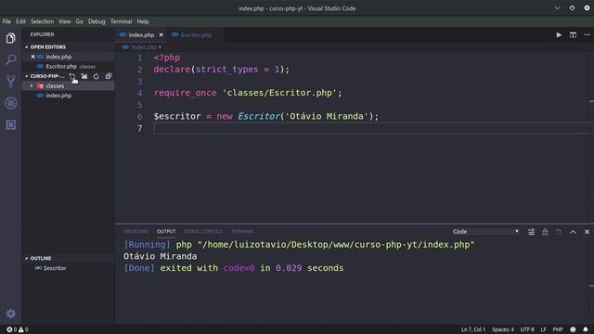Image resolution: width=594 pixels, height=334 pixels.
Task: Close the bottom panel
Action: tap(587, 232)
